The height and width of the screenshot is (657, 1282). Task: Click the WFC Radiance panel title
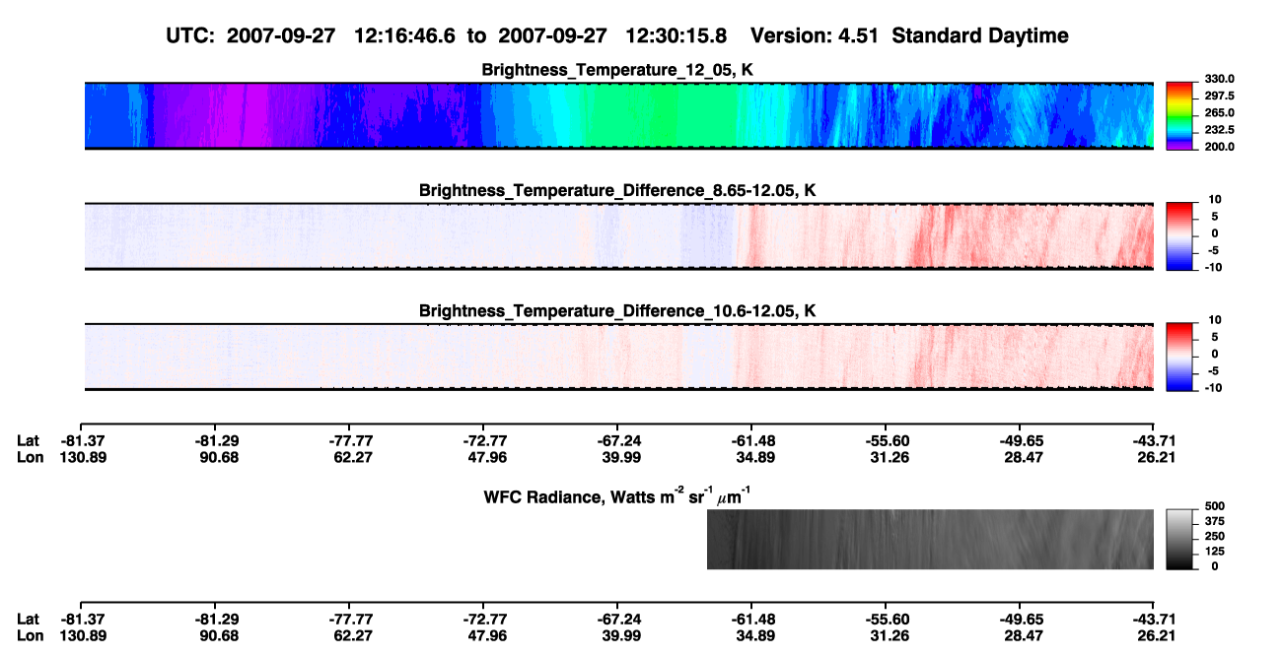tap(618, 495)
